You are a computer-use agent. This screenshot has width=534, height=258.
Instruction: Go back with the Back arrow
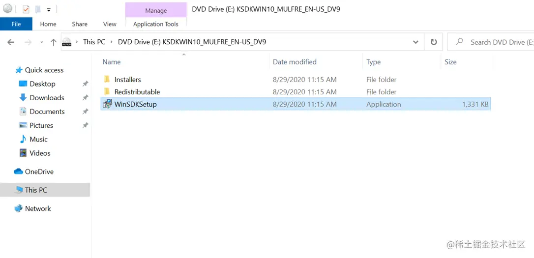11,42
